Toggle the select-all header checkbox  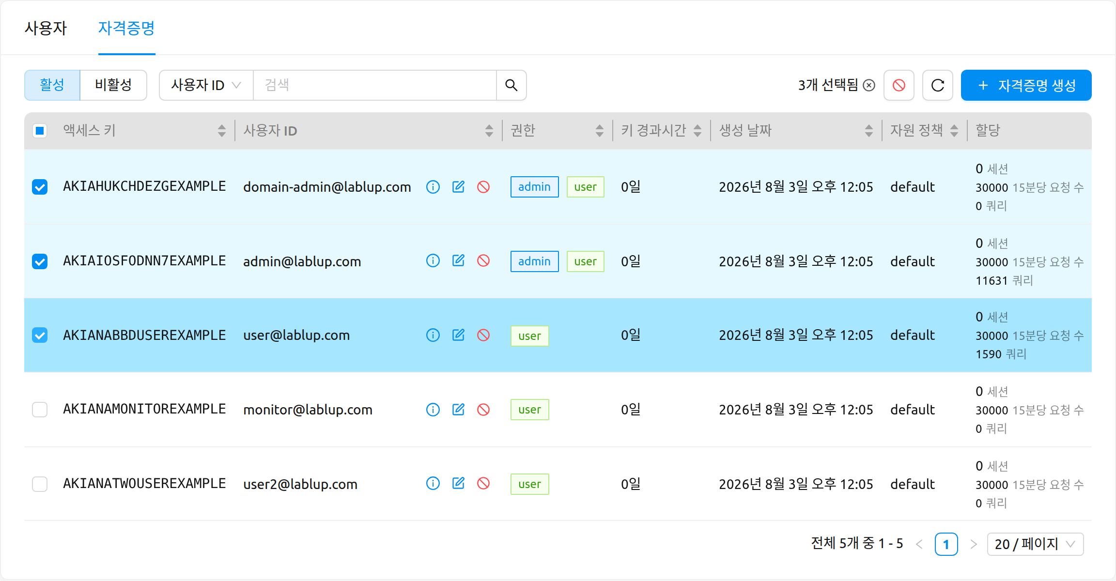40,131
